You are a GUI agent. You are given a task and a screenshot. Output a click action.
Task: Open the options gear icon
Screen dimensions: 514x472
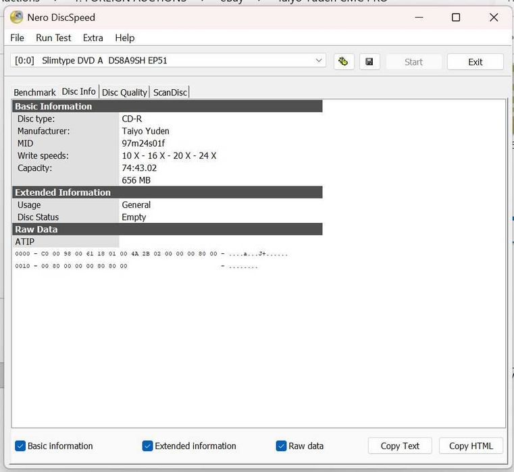[x=344, y=61]
